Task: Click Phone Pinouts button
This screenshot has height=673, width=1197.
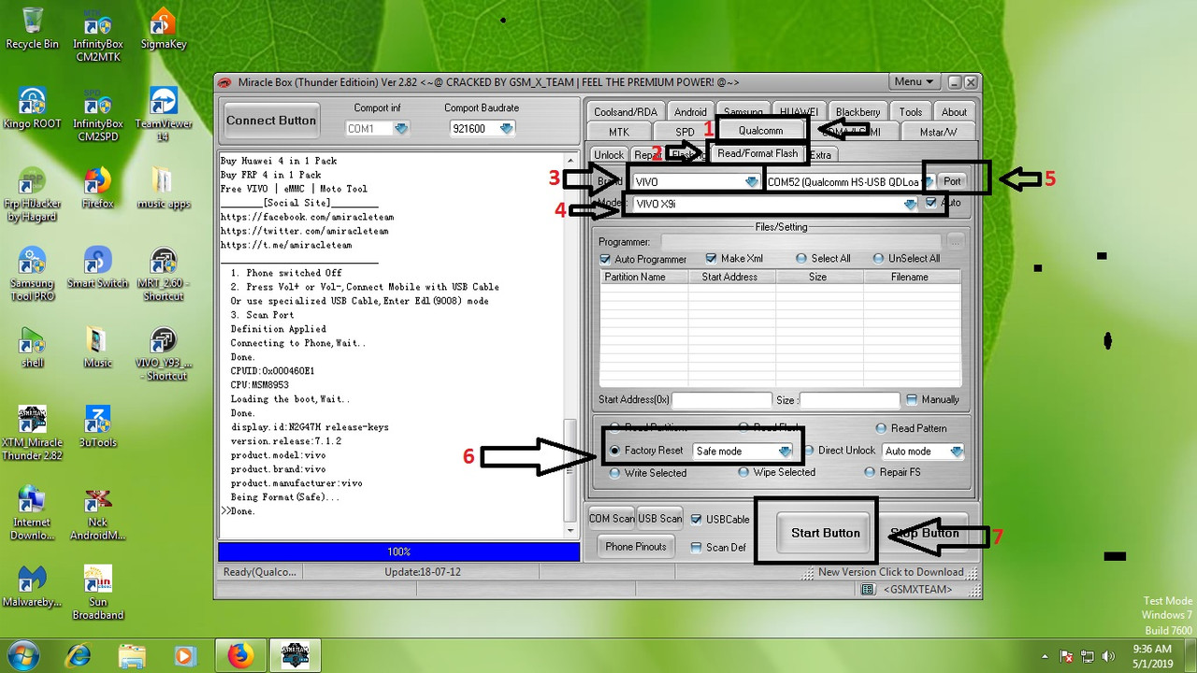Action: [636, 547]
